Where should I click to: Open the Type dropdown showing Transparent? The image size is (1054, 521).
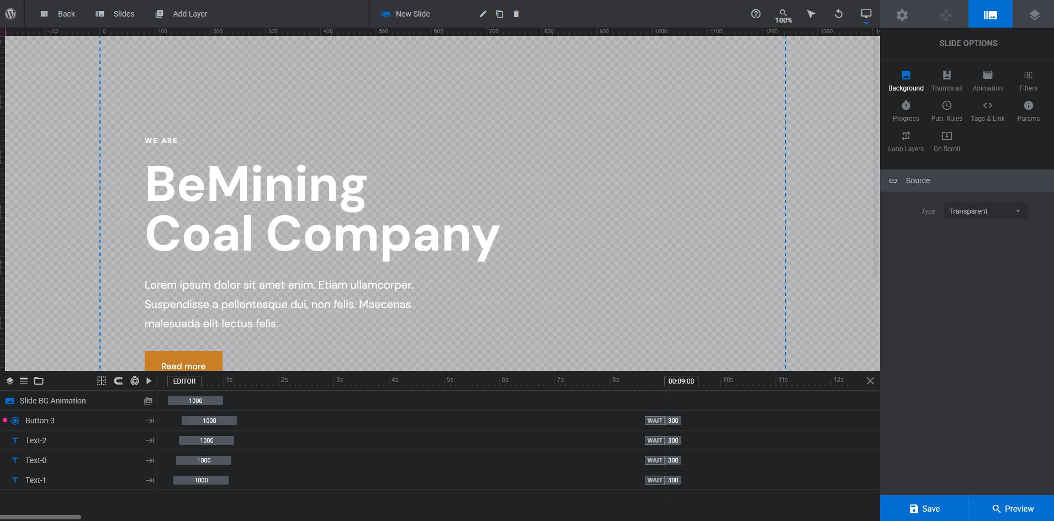[985, 211]
